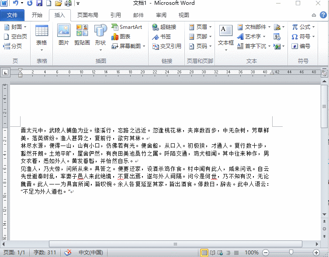The height and width of the screenshot is (257, 329).
Task: Click the 100% zoom level button
Action: pyautogui.click(x=251, y=252)
